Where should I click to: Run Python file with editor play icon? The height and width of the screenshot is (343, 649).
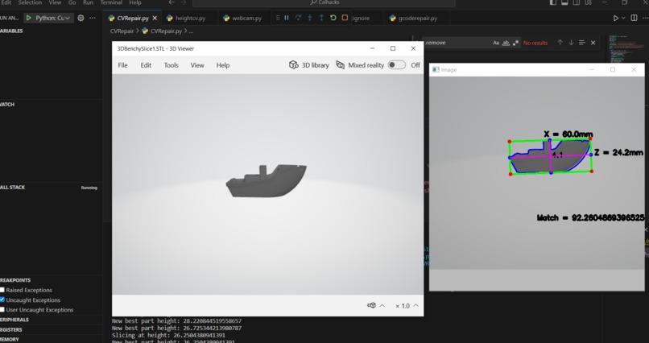point(616,19)
